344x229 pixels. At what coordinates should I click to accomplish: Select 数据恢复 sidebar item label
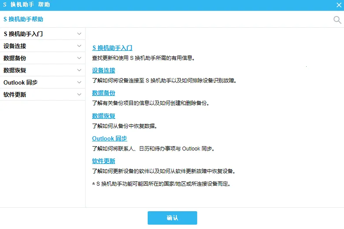pos(15,70)
